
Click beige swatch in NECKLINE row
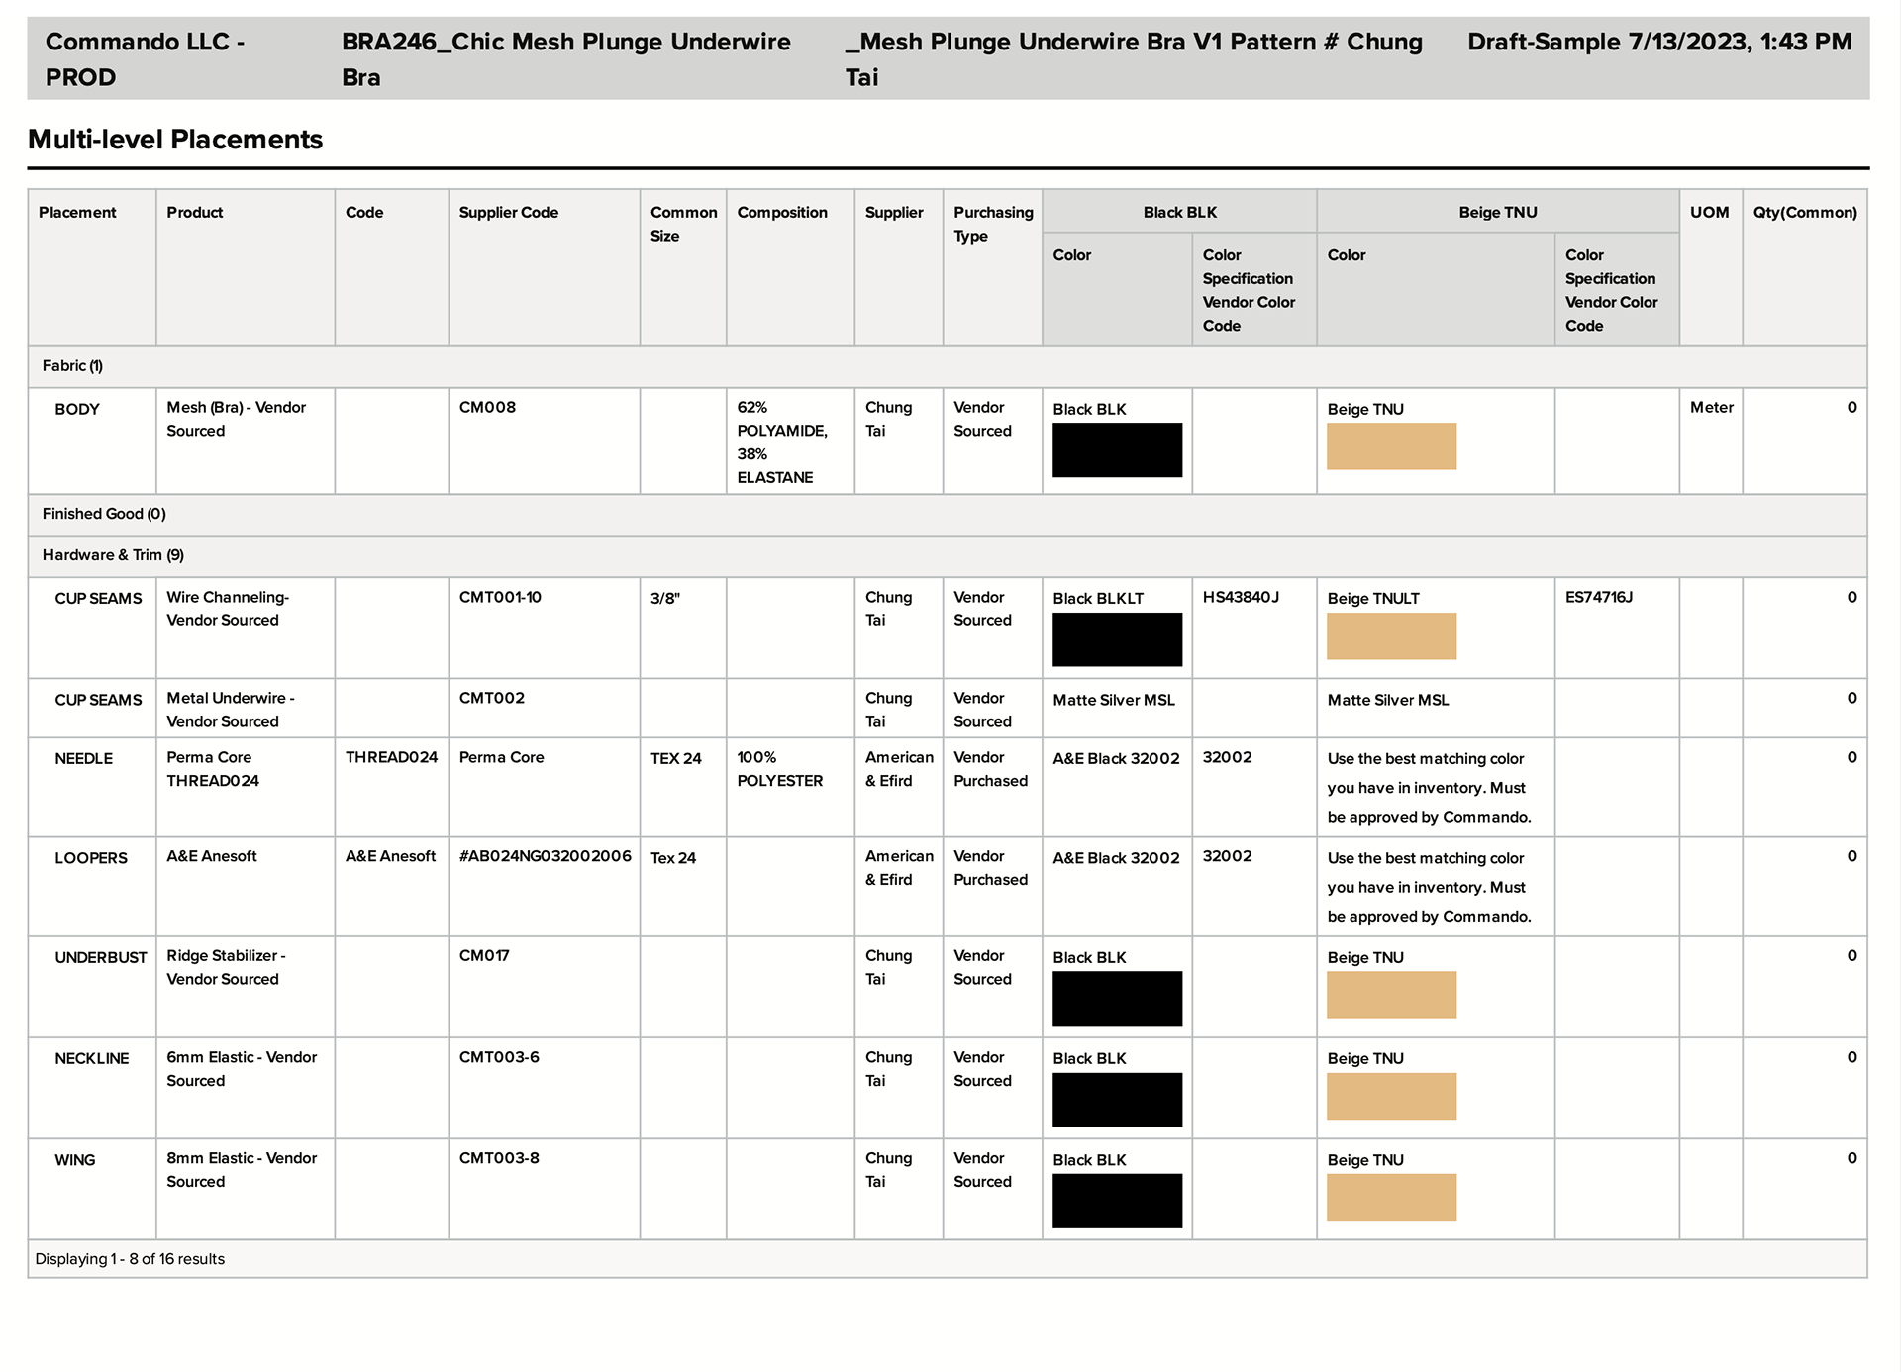tap(1390, 1096)
